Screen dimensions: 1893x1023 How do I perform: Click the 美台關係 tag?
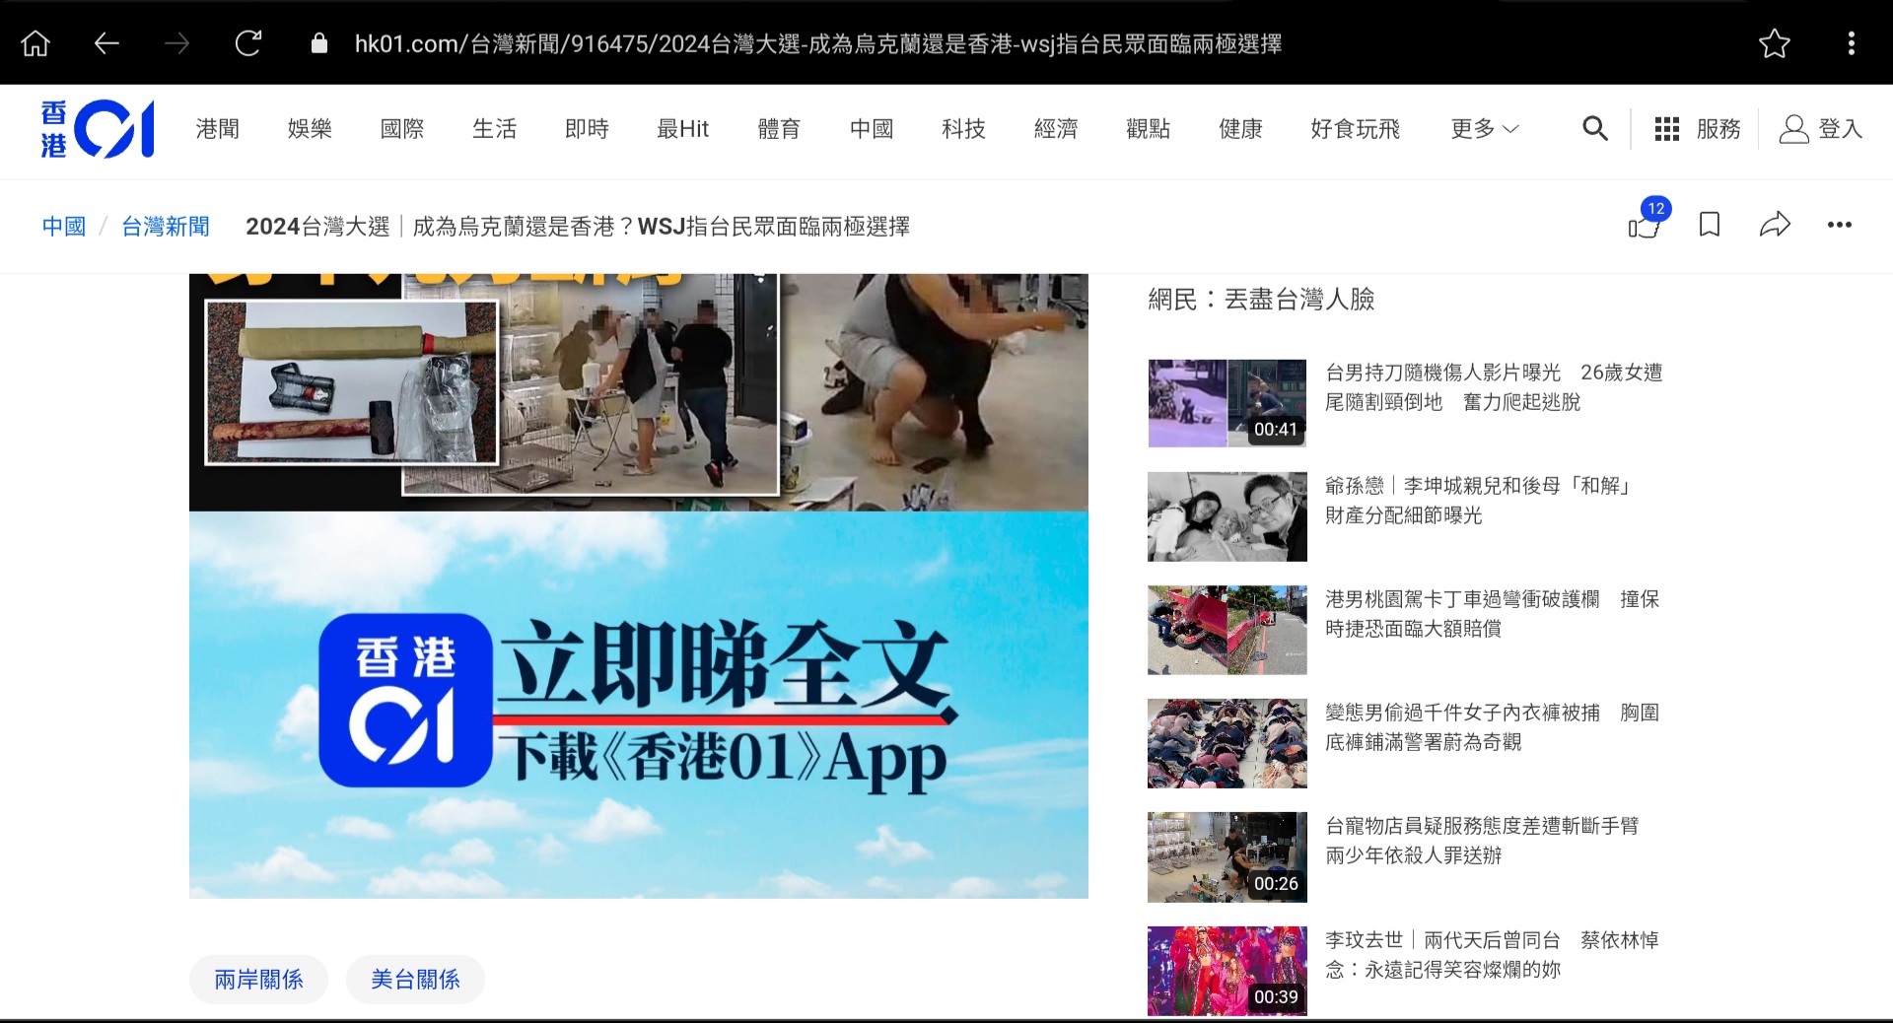(415, 979)
